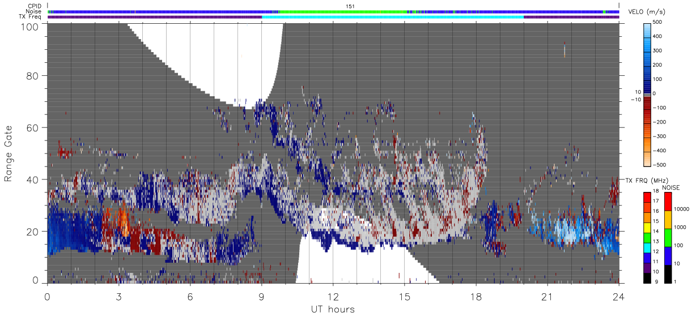Click the 80 tick on range gate axis
The height and width of the screenshot is (321, 696).
(x=32, y=75)
